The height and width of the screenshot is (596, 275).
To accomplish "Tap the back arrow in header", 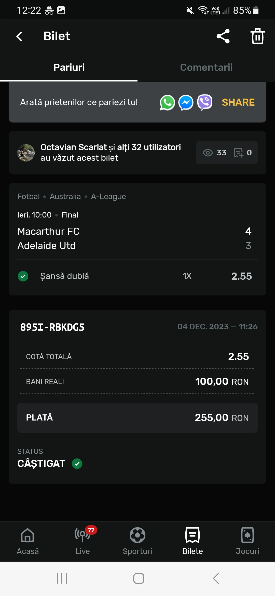I will pyautogui.click(x=19, y=36).
